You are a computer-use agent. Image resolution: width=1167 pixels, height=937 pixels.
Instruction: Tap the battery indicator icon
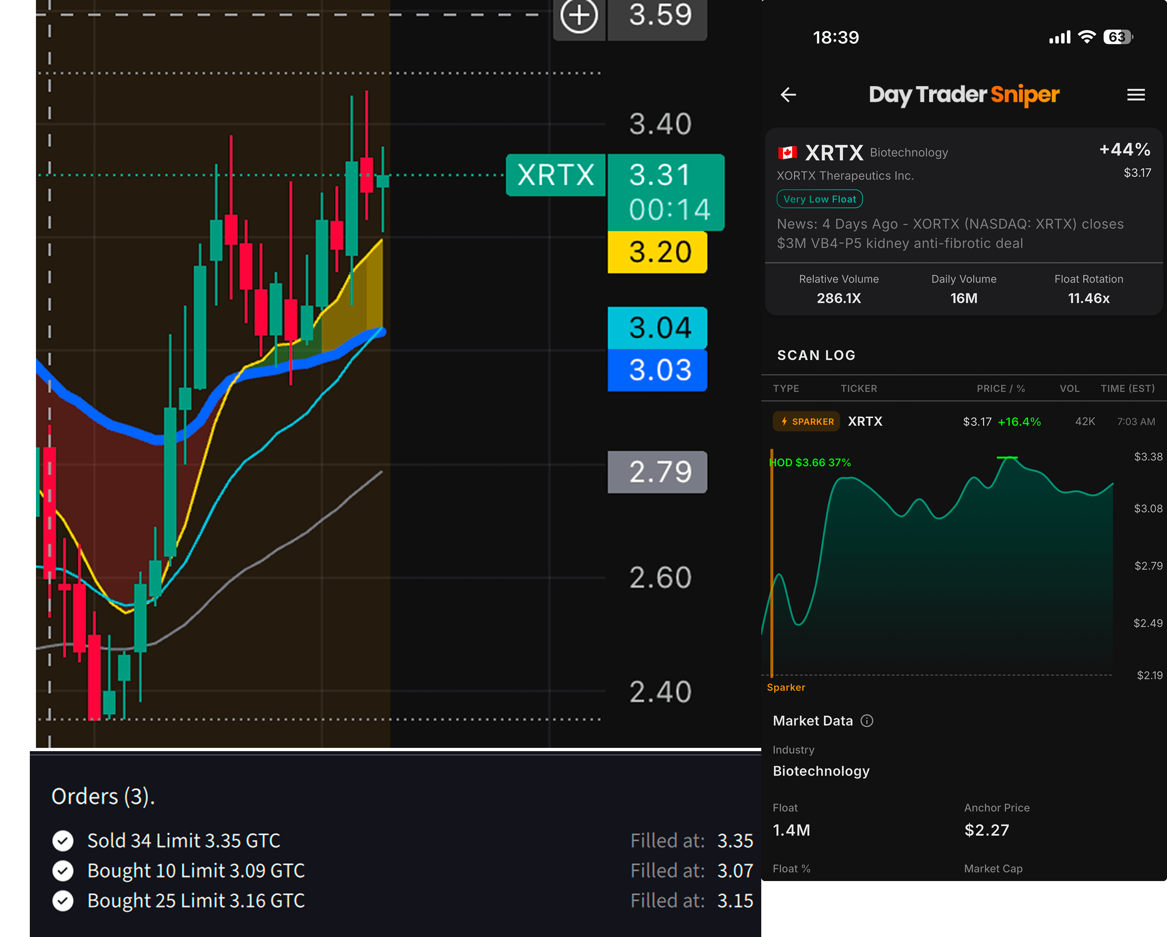pos(1118,37)
